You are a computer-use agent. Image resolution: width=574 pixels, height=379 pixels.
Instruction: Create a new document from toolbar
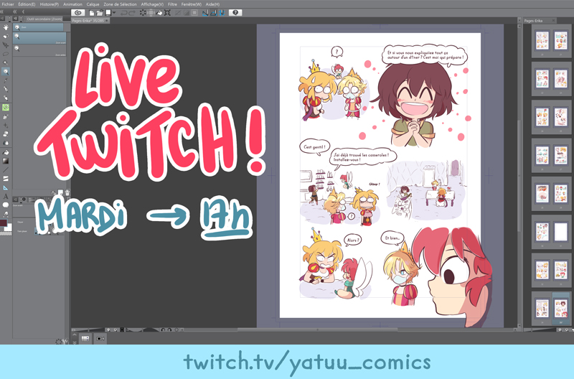click(x=92, y=13)
